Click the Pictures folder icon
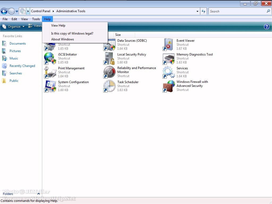This screenshot has height=204, width=272. point(4,51)
